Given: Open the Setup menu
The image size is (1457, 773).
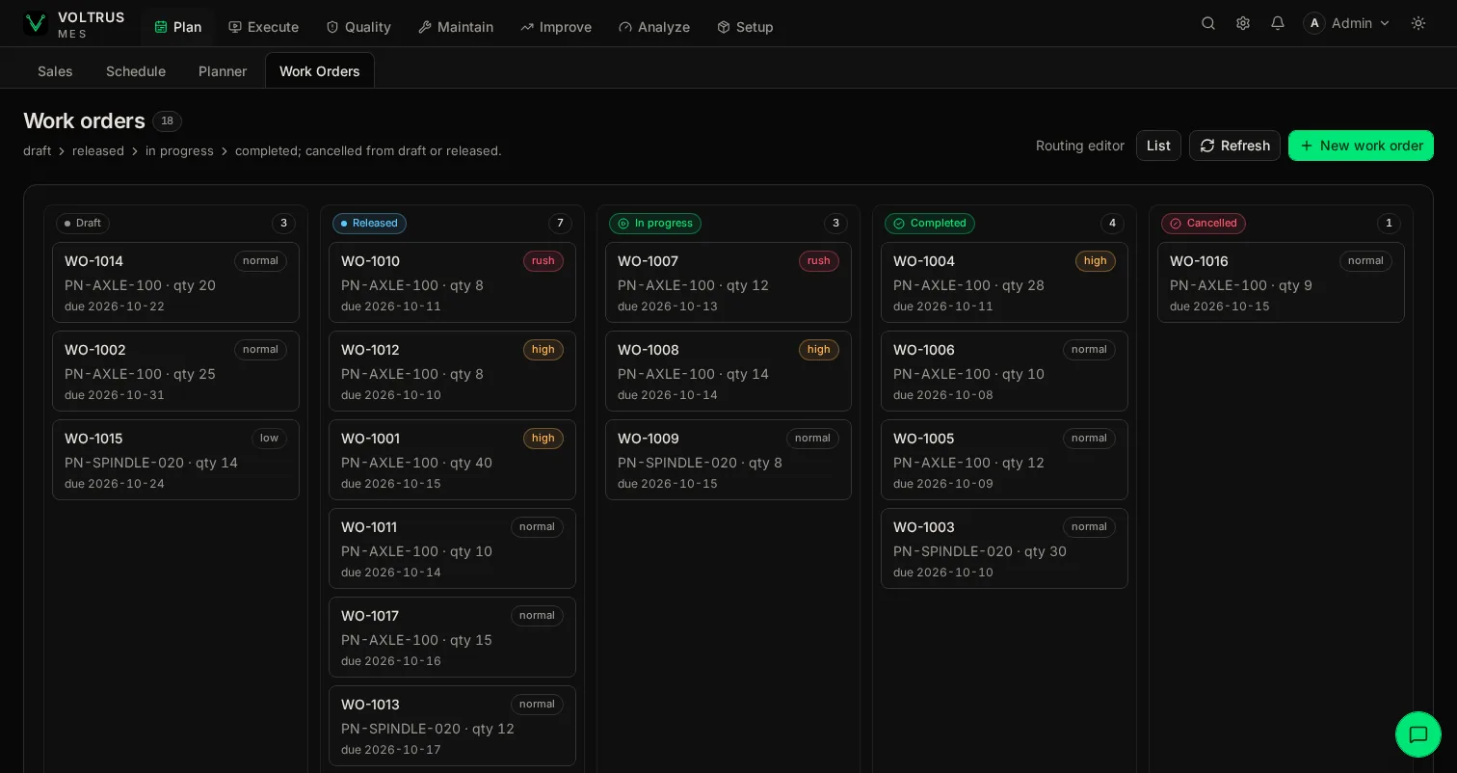Looking at the screenshot, I should pos(746,27).
